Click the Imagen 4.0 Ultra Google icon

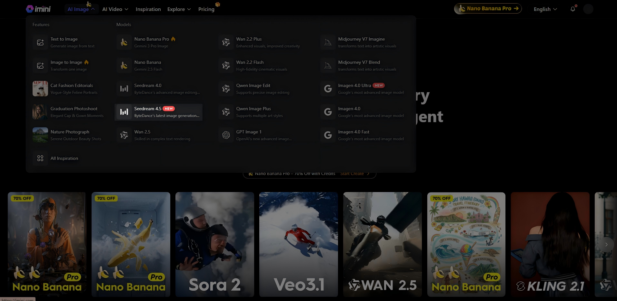[328, 89]
